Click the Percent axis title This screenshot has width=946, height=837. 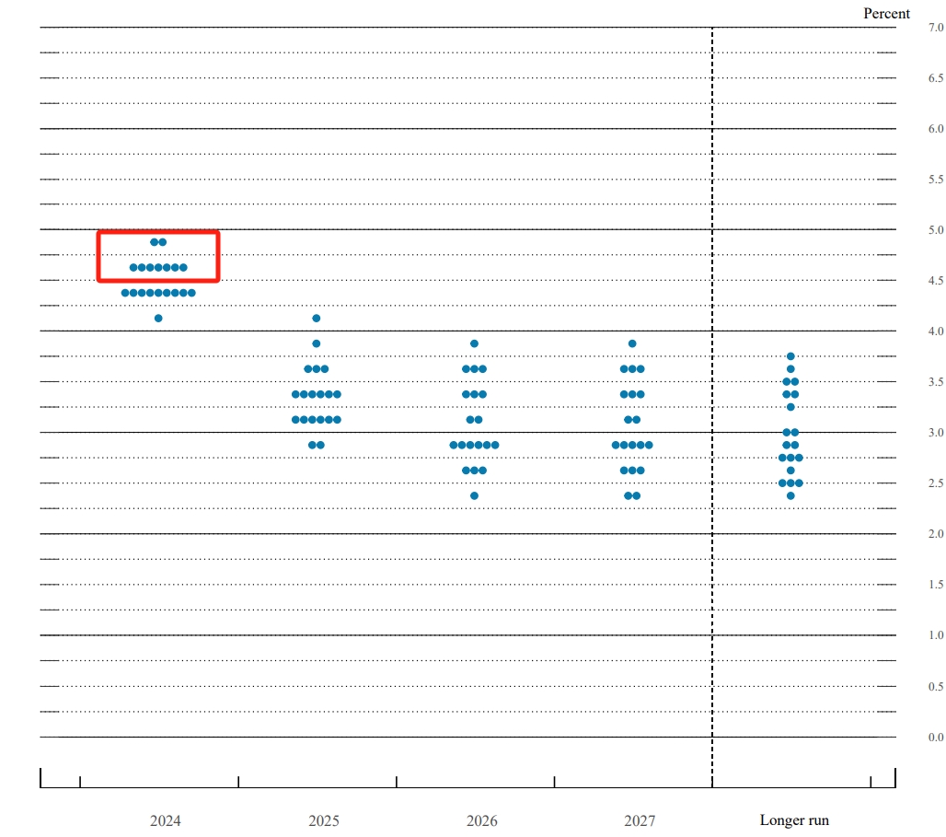tap(886, 13)
